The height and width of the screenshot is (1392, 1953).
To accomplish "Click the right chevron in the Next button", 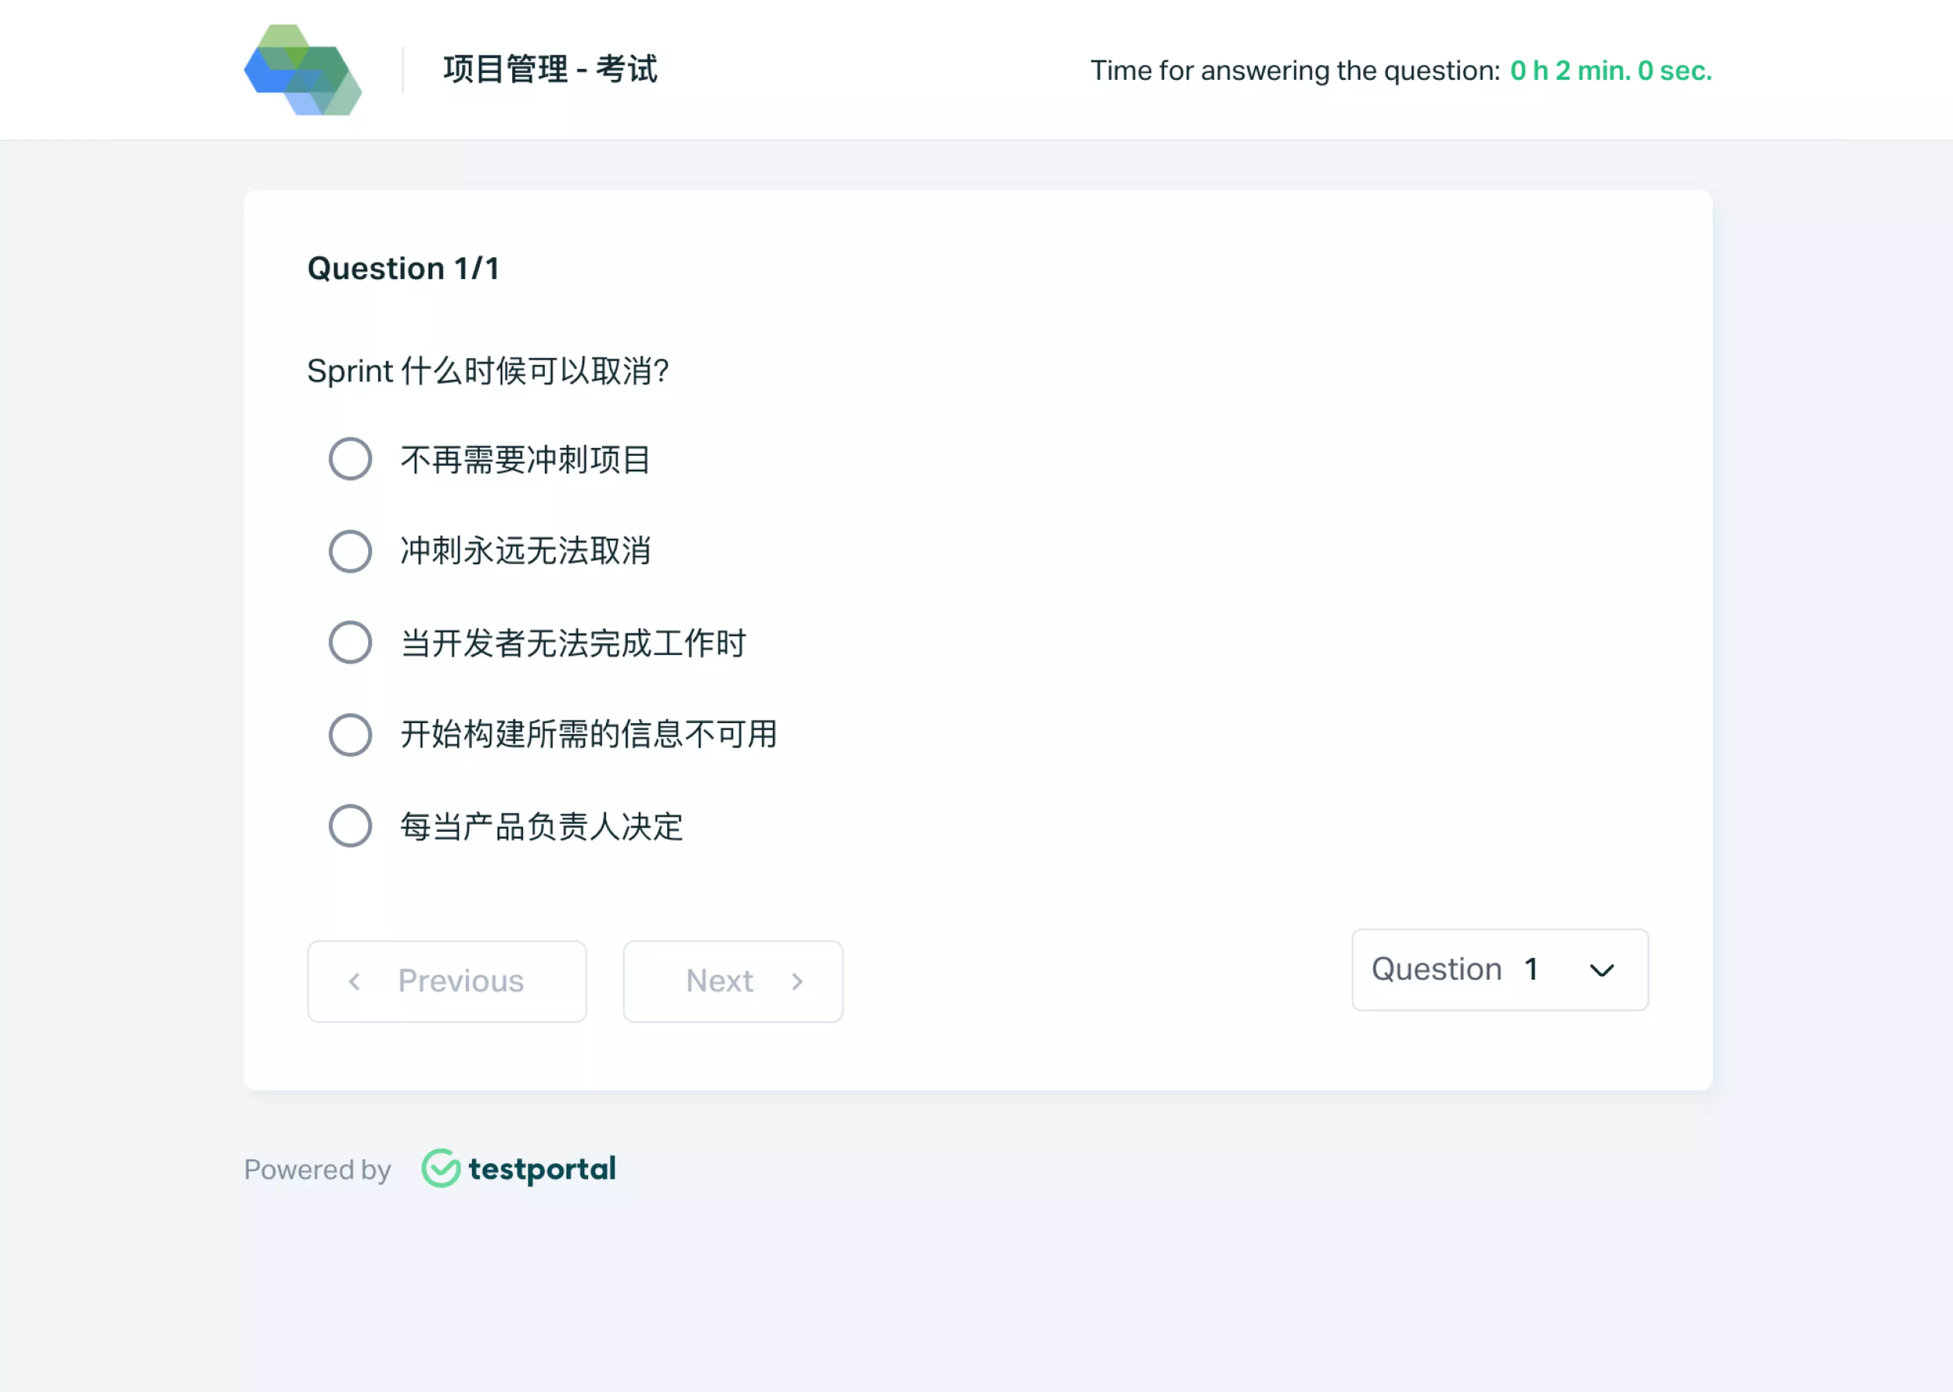I will click(x=798, y=982).
